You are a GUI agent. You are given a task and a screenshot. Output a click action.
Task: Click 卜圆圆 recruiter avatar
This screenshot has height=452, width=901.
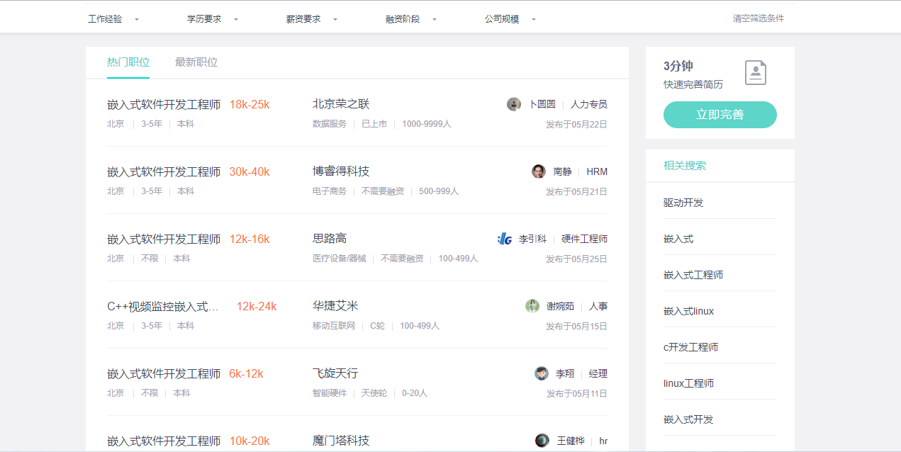[x=514, y=104]
